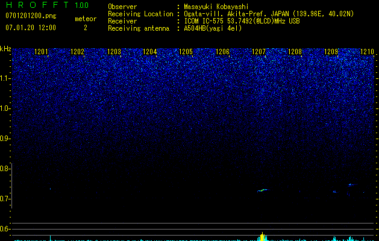Click the 1206 time marker
The height and width of the screenshot is (241, 379).
coord(222,52)
